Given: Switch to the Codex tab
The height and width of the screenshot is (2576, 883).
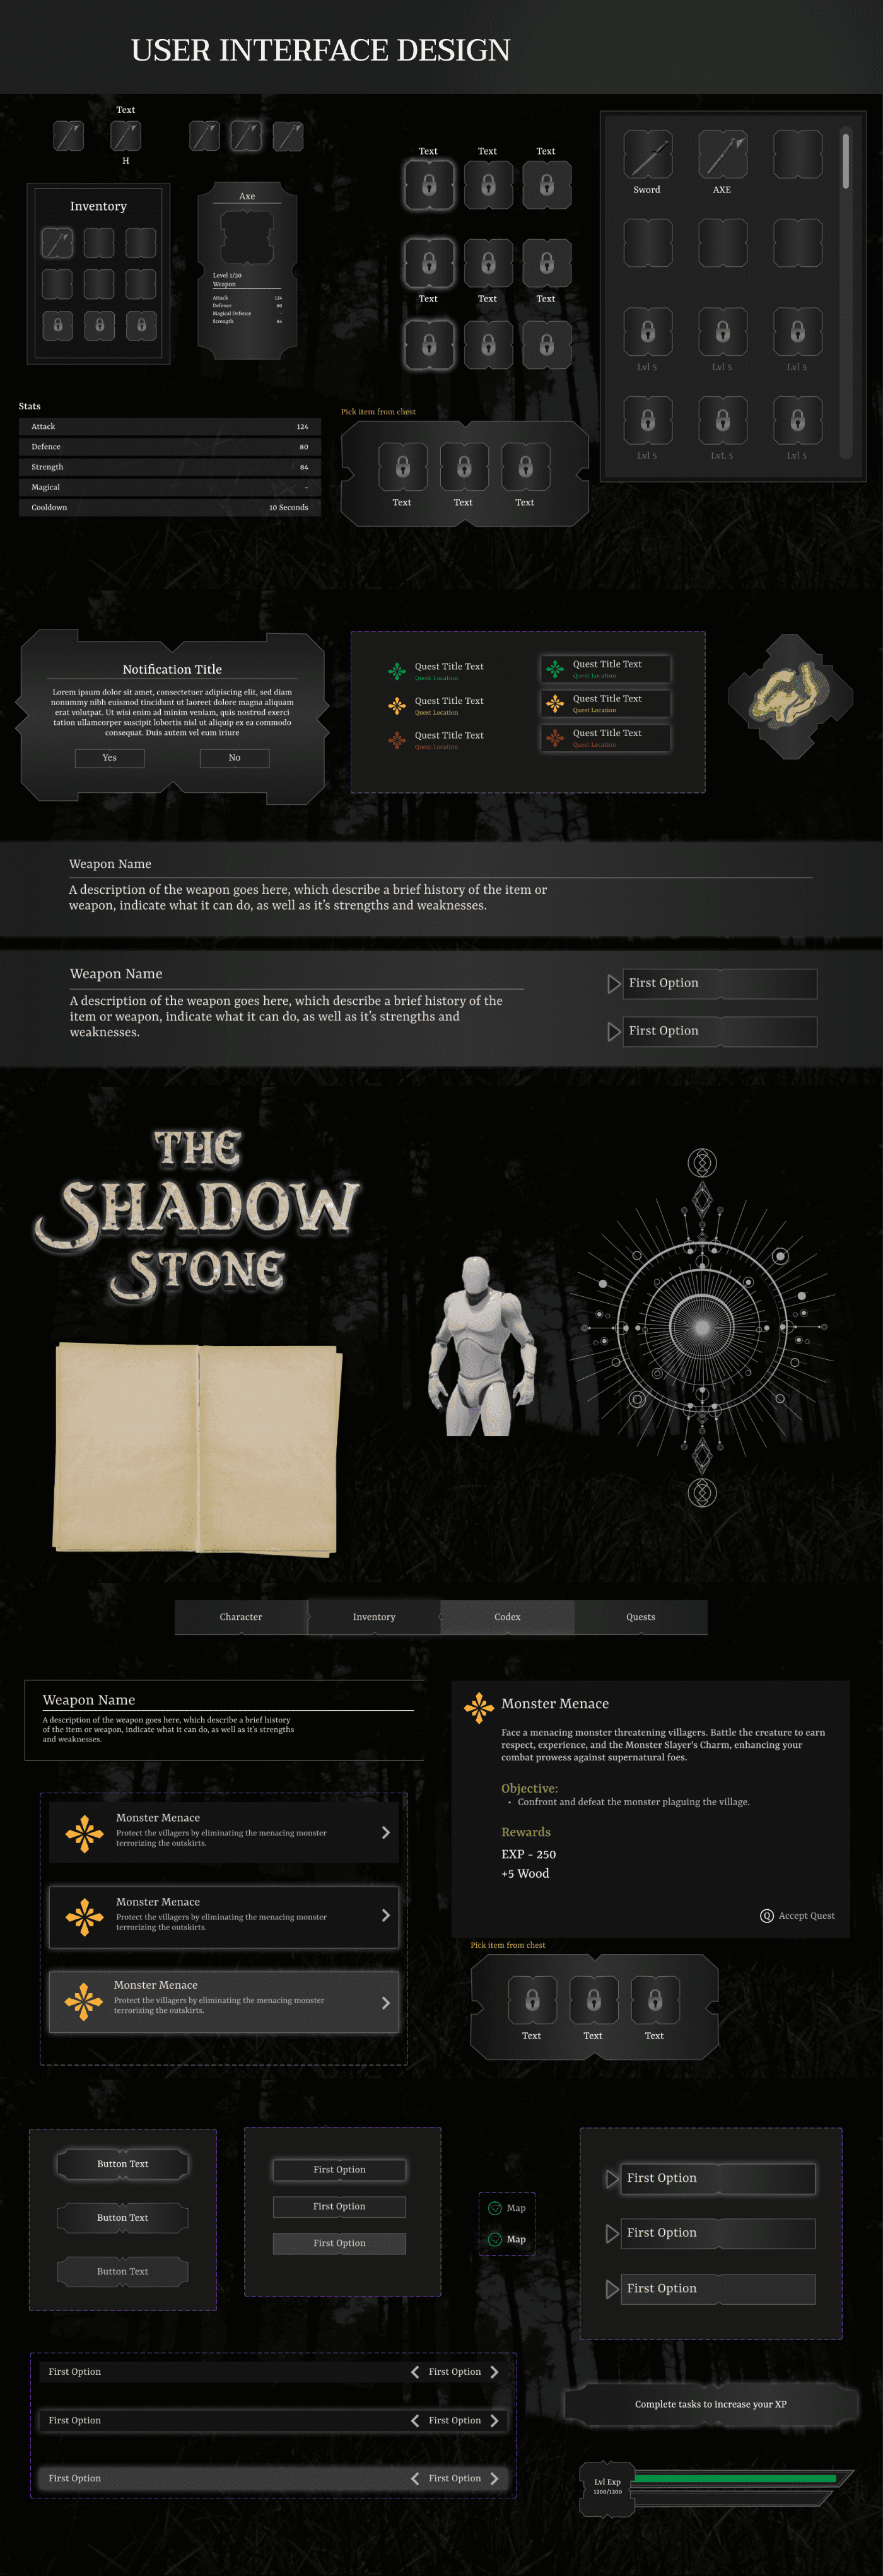Looking at the screenshot, I should (507, 1616).
